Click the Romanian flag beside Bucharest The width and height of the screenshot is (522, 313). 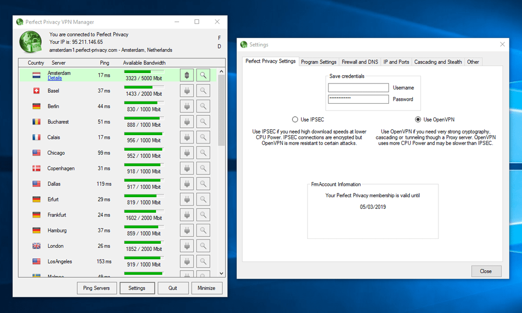pos(37,122)
